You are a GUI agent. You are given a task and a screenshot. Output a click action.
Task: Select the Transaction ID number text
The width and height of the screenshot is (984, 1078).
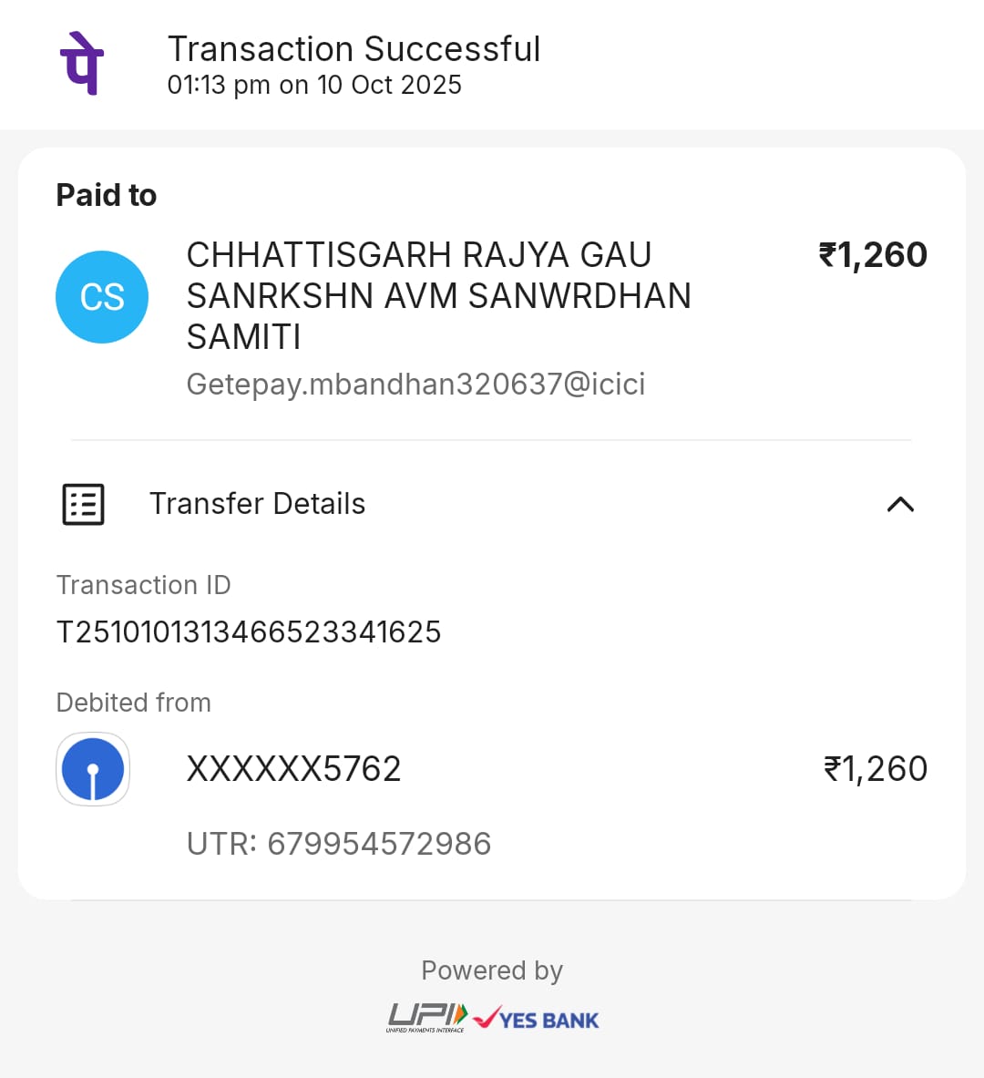coord(249,632)
